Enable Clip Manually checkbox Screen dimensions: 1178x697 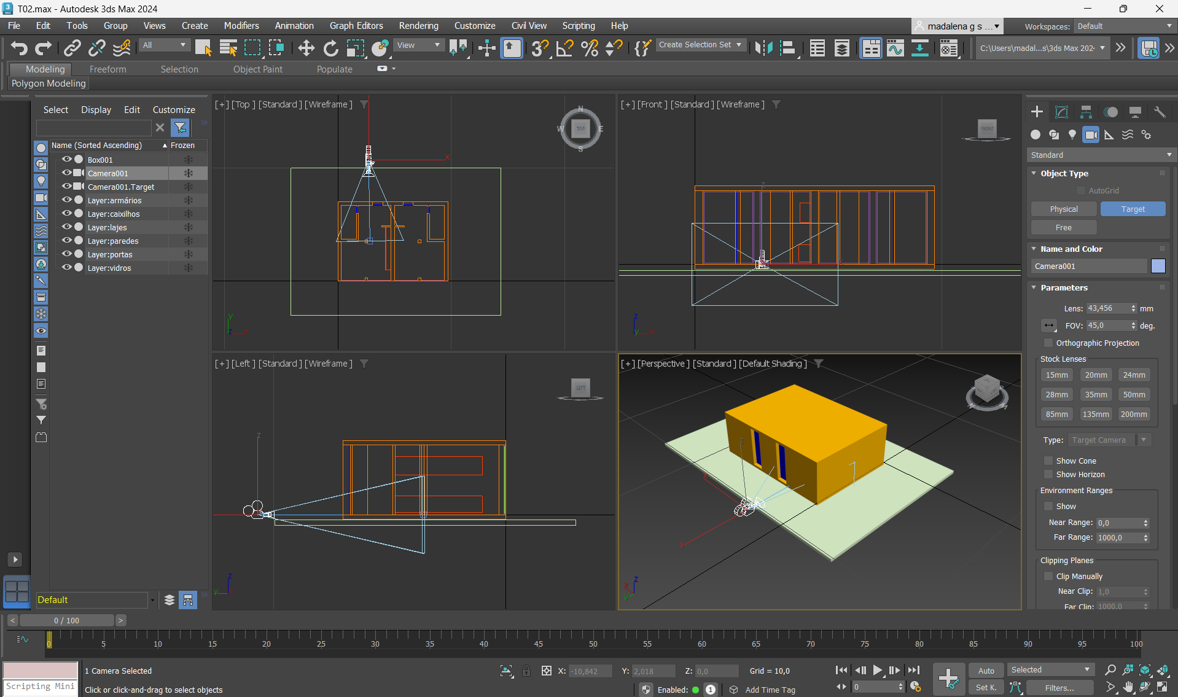[x=1048, y=576]
